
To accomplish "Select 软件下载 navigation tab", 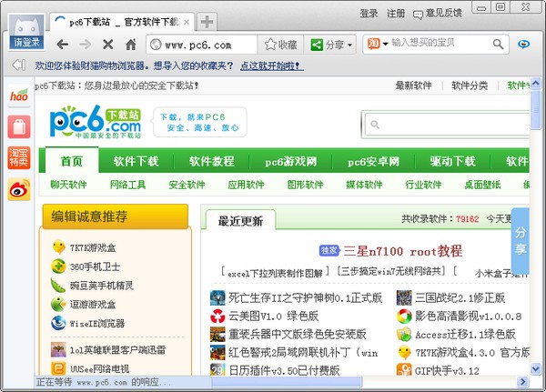I will pyautogui.click(x=136, y=161).
